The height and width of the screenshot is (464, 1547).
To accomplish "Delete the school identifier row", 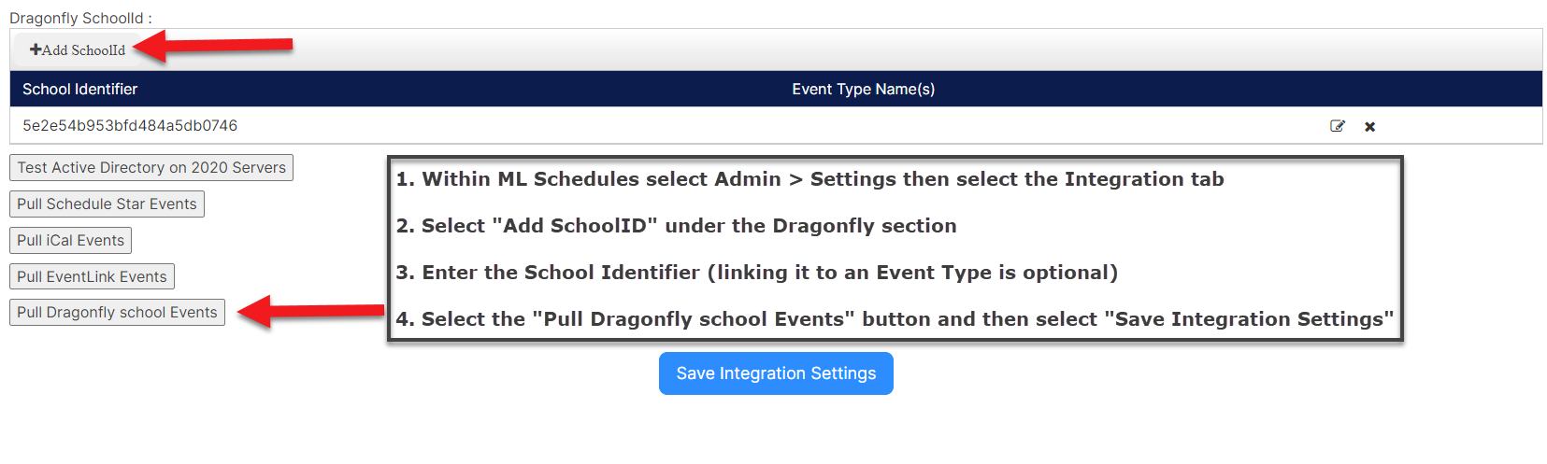I will coord(1369,127).
